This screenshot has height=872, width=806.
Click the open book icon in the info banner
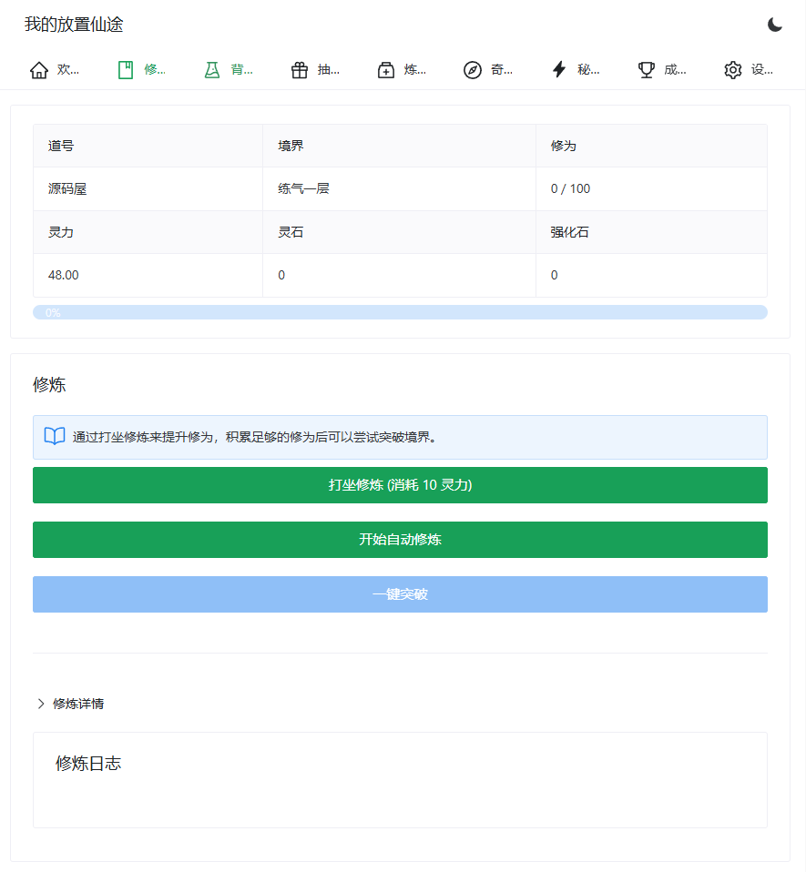pyautogui.click(x=55, y=437)
